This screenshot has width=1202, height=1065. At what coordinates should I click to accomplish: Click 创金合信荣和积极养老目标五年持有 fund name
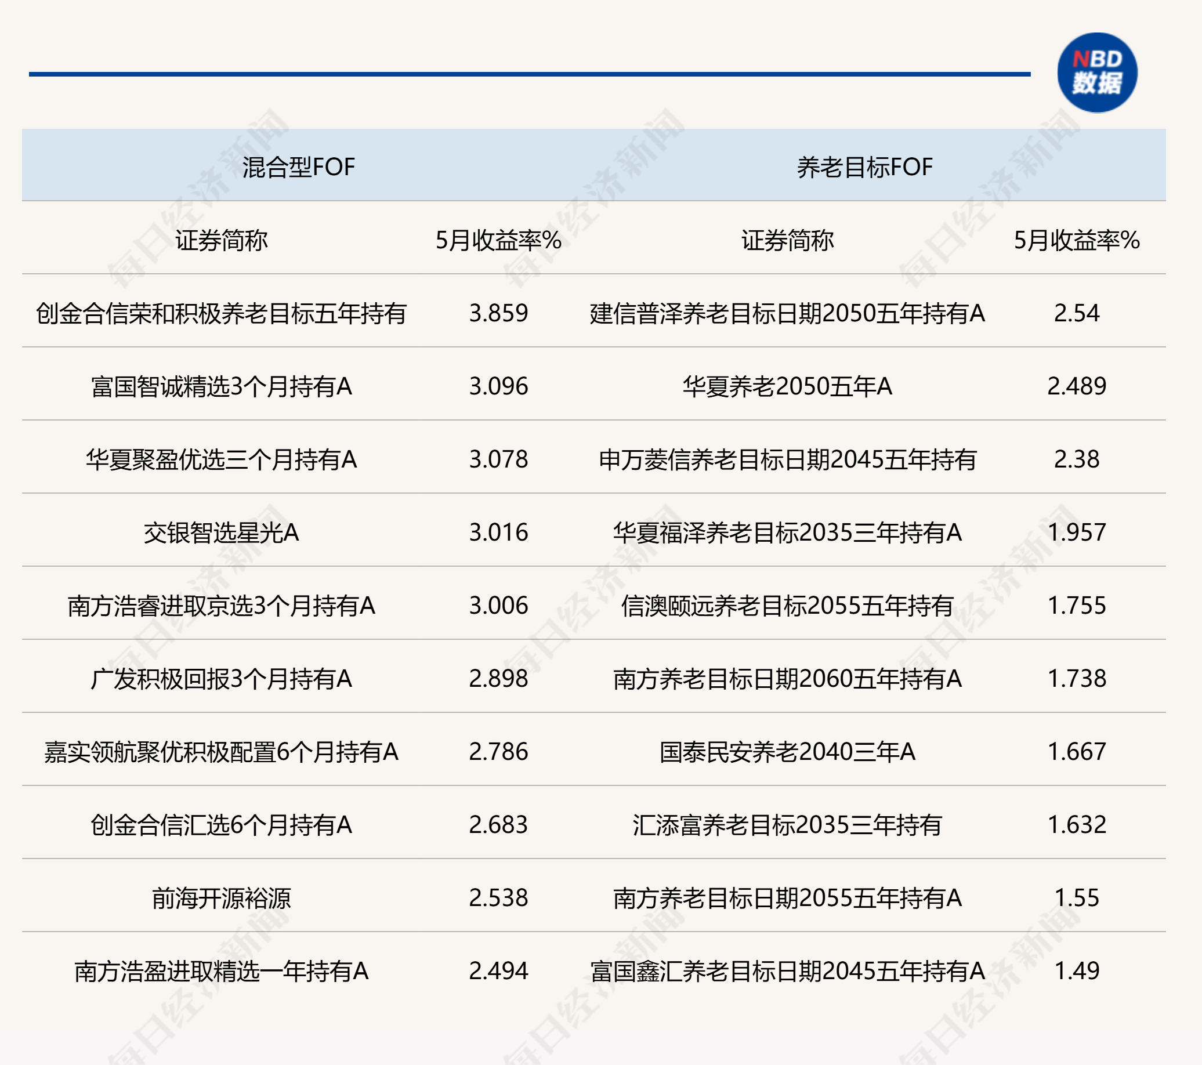[221, 313]
